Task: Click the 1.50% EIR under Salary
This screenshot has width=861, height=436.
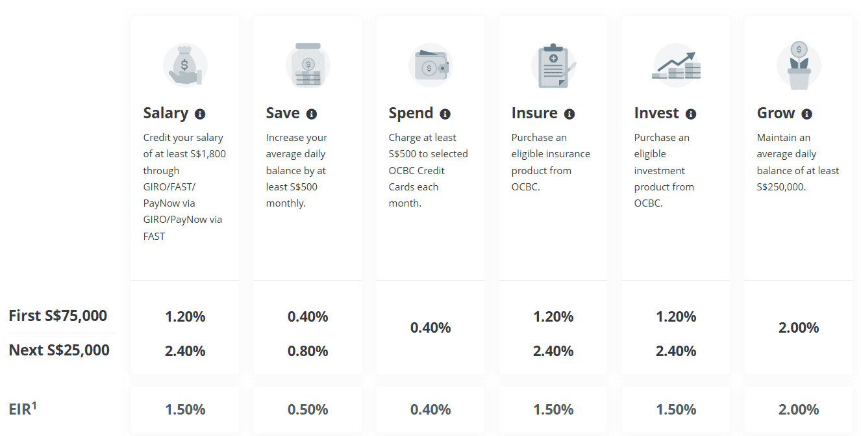Action: 185,409
